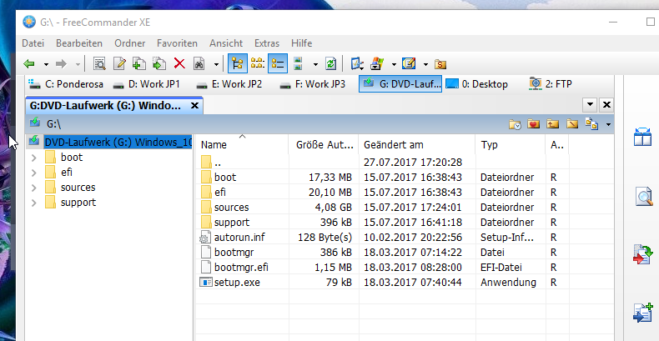Viewport: 659px width, 341px height.
Task: Open the Favoriten menu
Action: (x=177, y=43)
